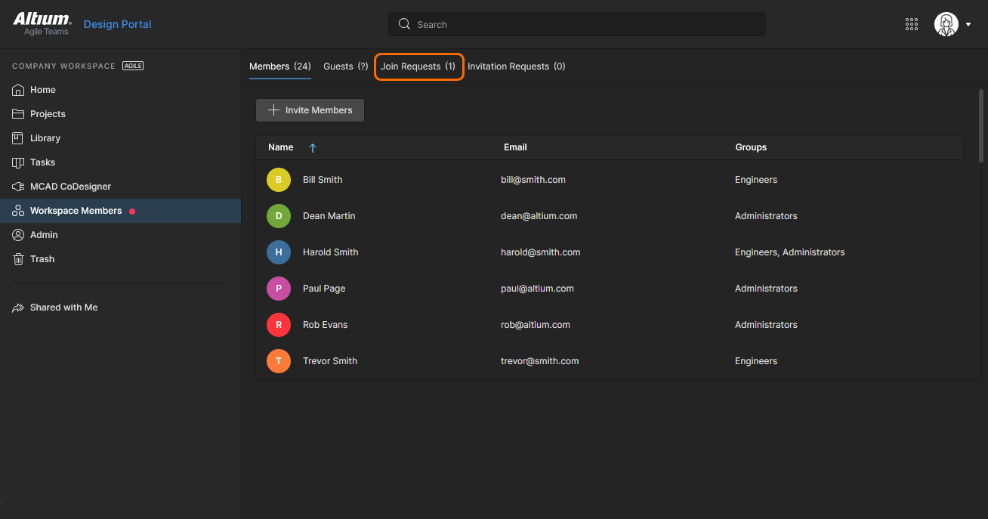
Task: Switch to the Join Requests tab
Action: point(418,66)
